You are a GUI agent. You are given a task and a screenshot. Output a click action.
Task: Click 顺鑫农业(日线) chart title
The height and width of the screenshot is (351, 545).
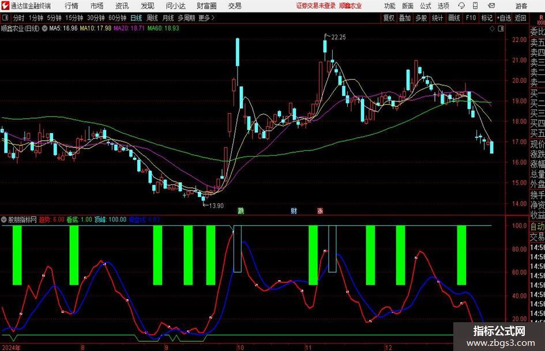pyautogui.click(x=20, y=28)
